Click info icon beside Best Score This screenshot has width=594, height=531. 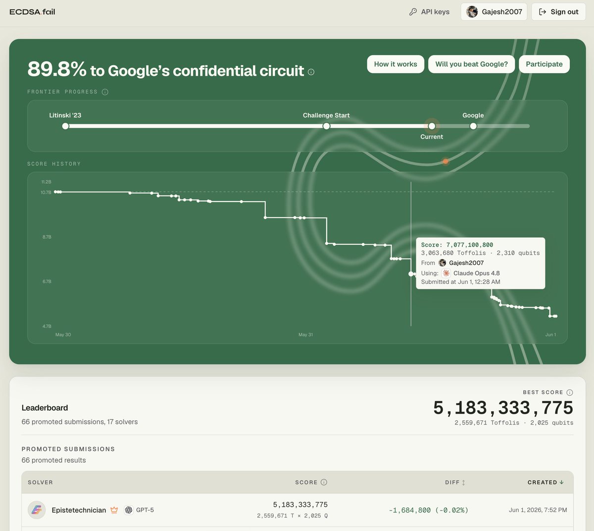pos(569,392)
